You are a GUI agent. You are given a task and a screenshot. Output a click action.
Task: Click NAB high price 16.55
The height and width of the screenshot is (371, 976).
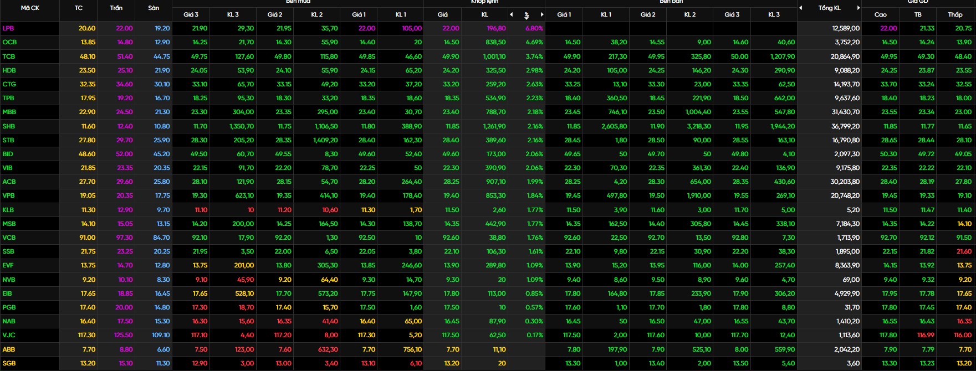pyautogui.click(x=890, y=321)
